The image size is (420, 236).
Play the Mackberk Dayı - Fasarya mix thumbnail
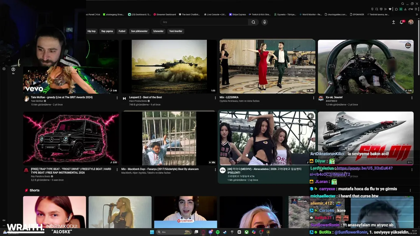(169, 138)
